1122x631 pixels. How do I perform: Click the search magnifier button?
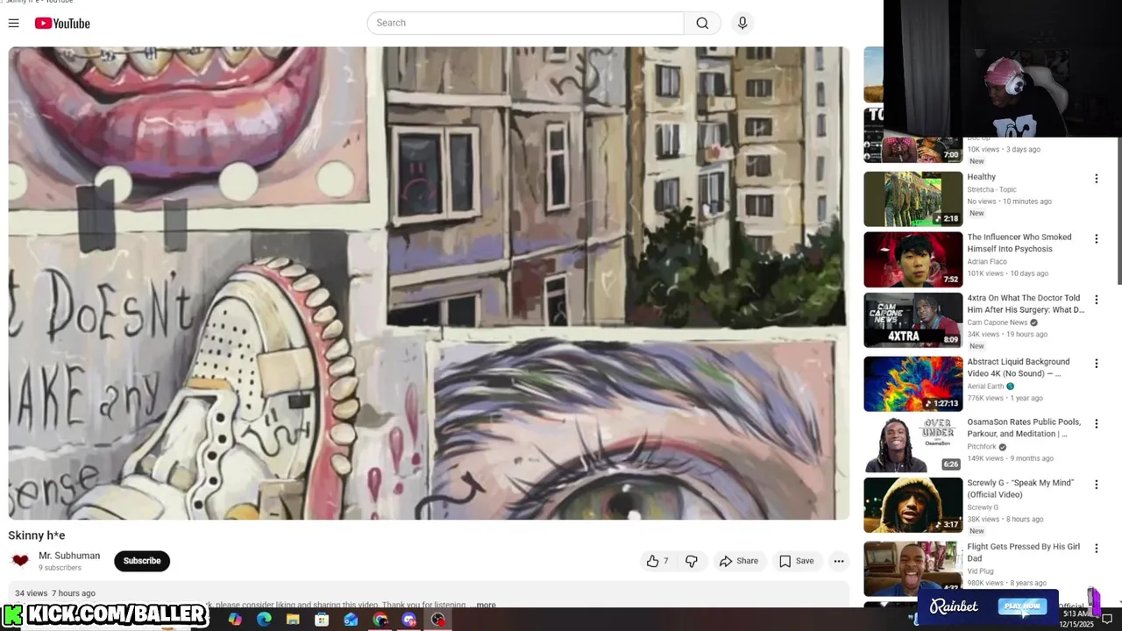coord(702,23)
